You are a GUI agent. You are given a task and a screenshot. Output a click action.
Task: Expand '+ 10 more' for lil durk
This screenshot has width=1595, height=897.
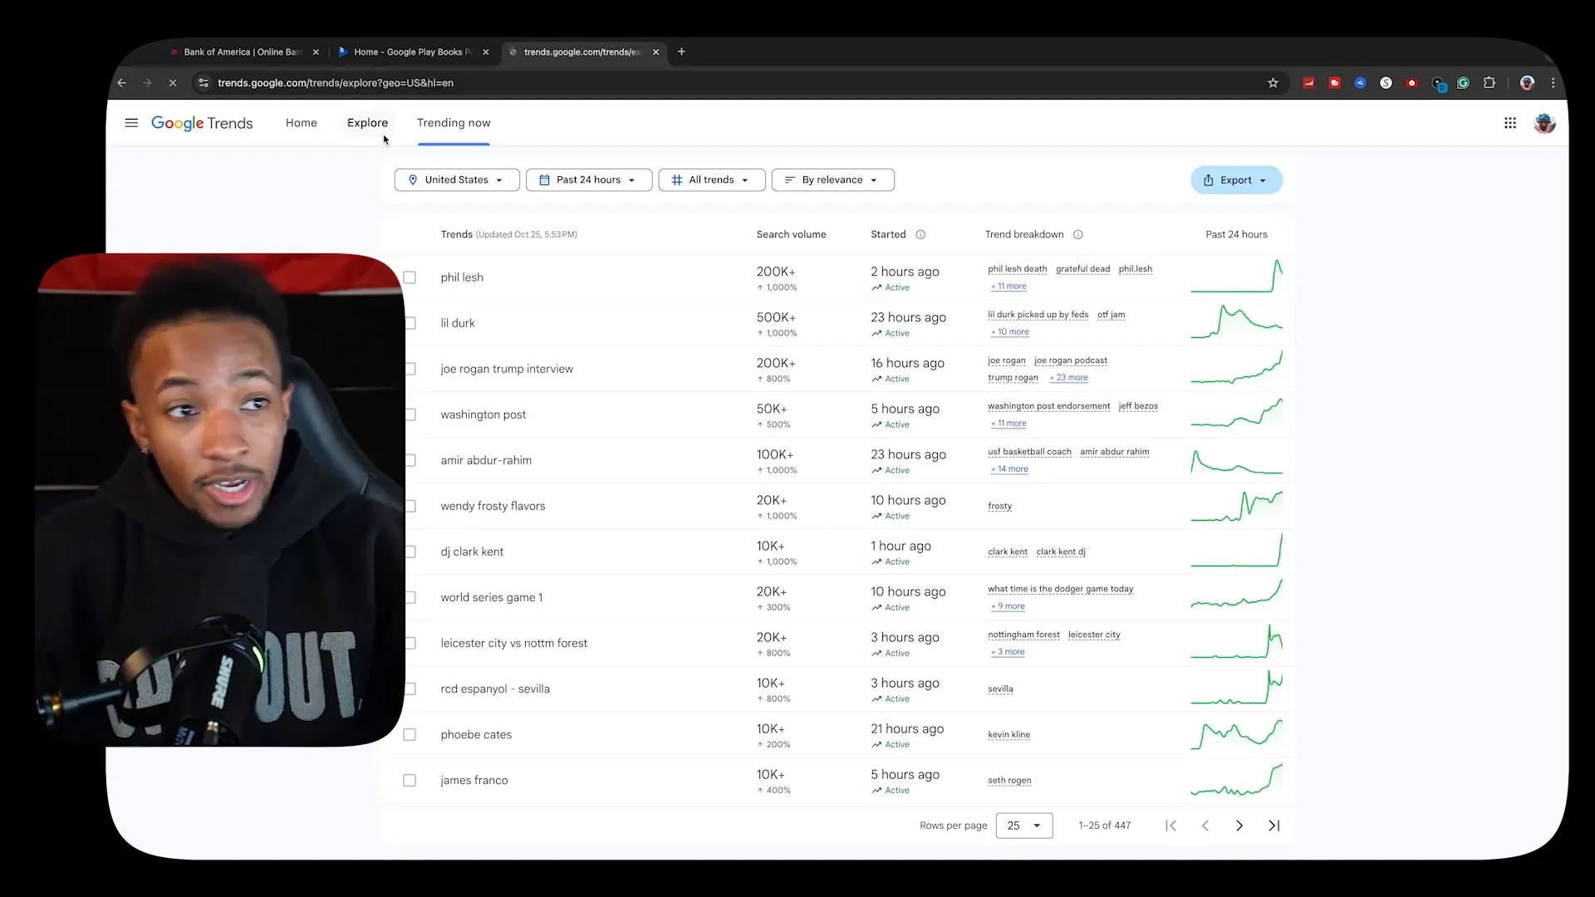[1009, 332]
